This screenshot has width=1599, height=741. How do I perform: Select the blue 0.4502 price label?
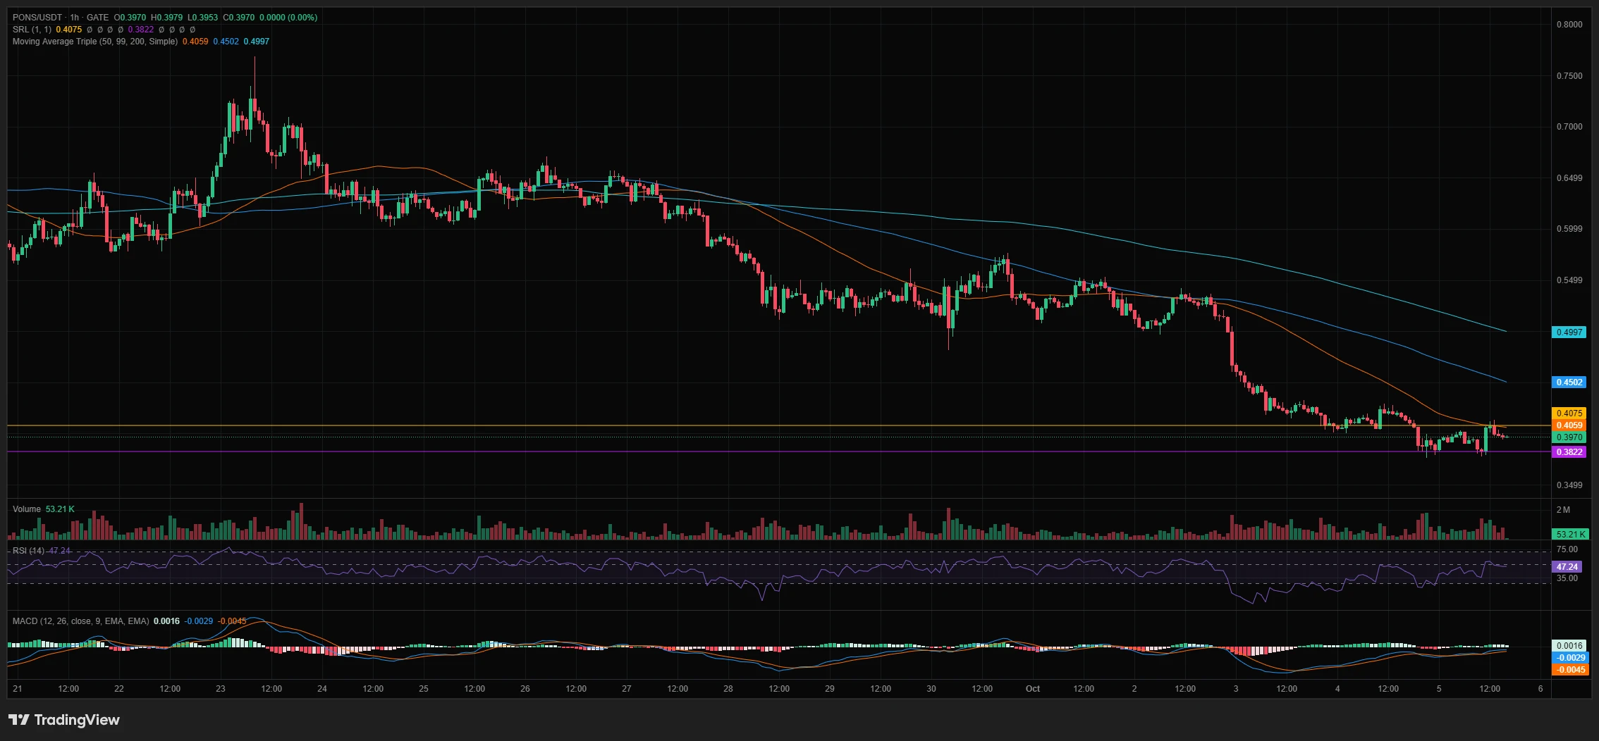pyautogui.click(x=1569, y=382)
